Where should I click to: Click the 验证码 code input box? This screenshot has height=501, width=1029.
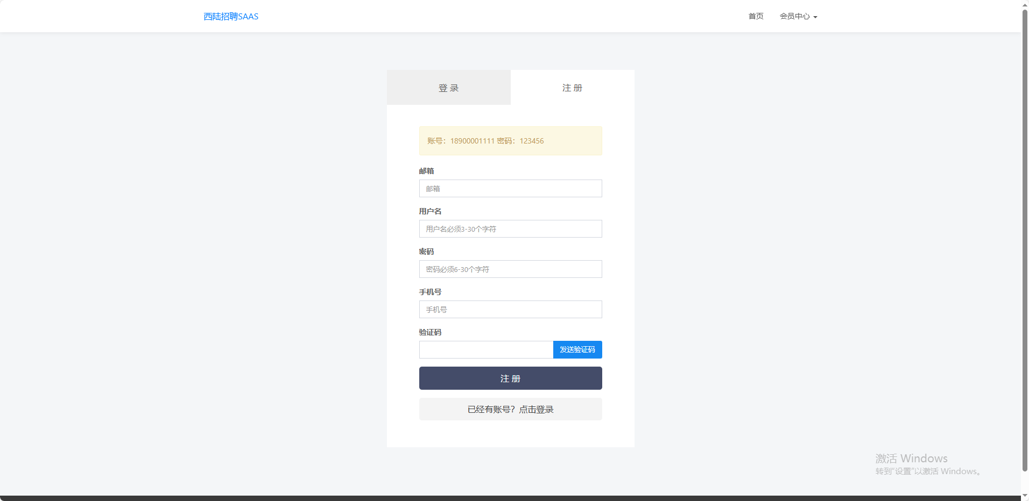[485, 350]
